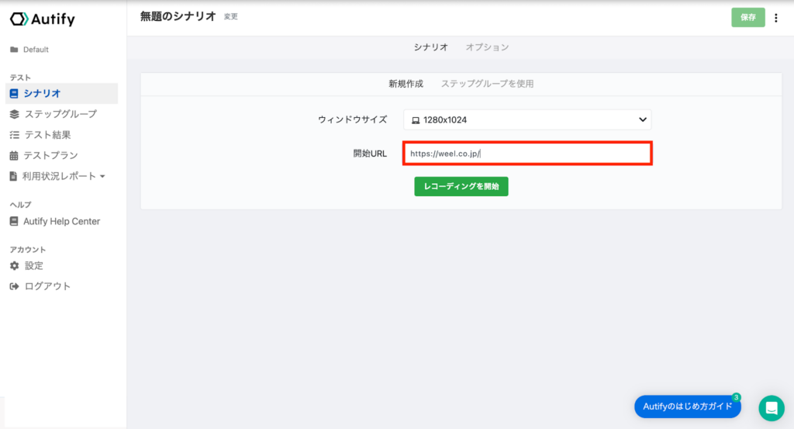
Task: Open テストプラン calendar icon
Action: (x=14, y=155)
